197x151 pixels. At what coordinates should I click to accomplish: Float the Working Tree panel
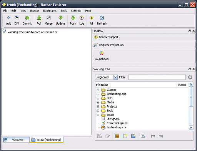pyautogui.click(x=190, y=69)
